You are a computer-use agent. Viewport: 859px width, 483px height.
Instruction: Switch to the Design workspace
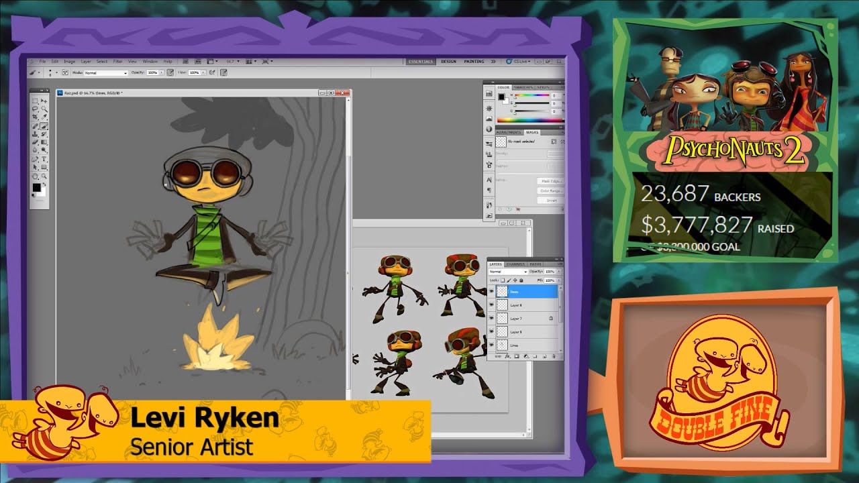448,61
